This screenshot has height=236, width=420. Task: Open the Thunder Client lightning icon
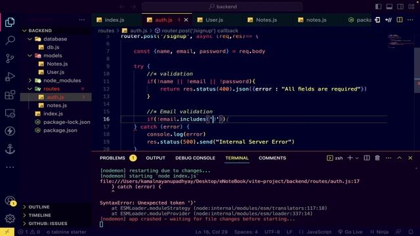click(10, 131)
